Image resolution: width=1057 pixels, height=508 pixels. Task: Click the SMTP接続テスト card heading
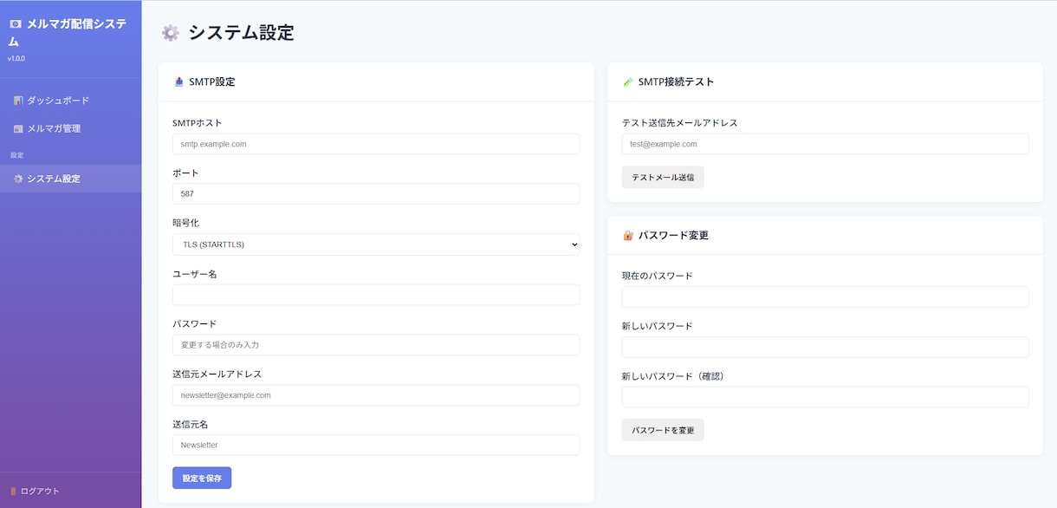tap(676, 82)
